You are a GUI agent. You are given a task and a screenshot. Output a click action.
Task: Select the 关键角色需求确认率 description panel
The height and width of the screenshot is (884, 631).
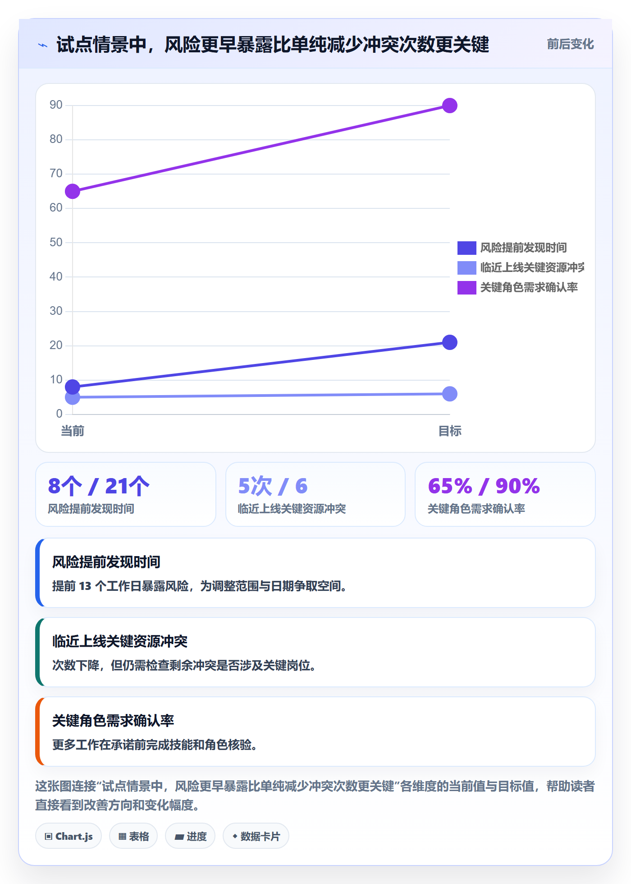[x=315, y=732]
